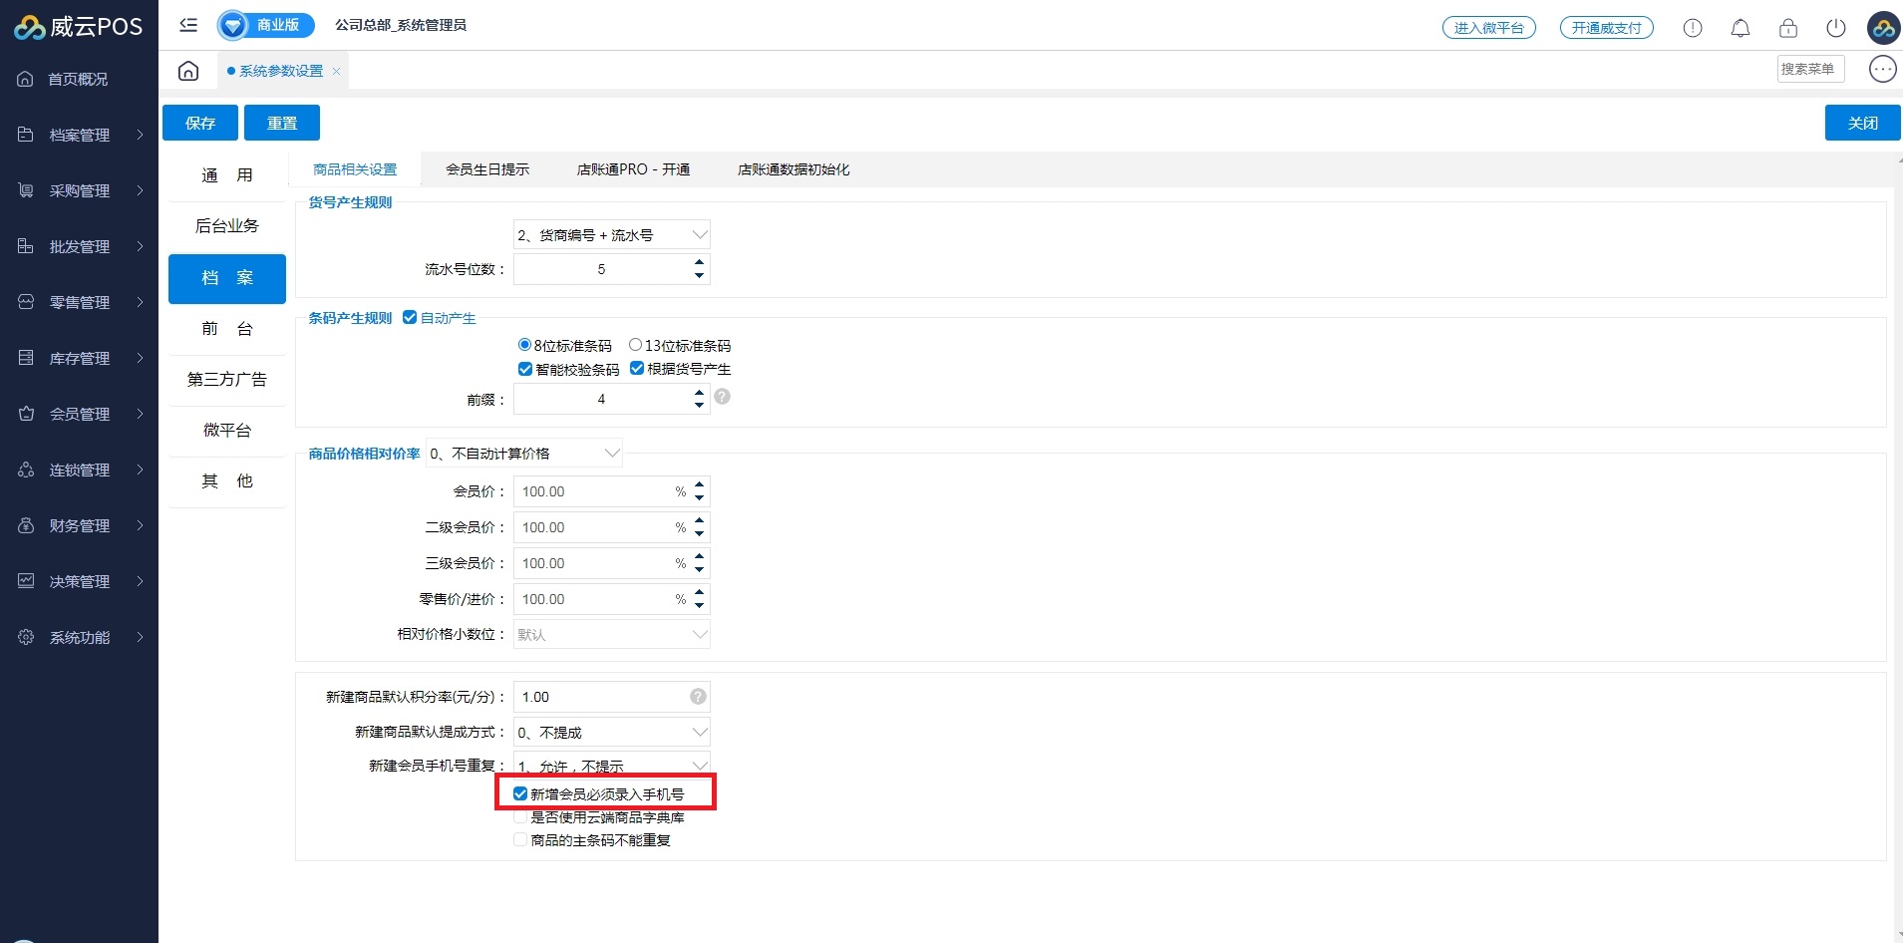This screenshot has height=943, width=1903.
Task: Uncheck 自动产生 barcode checkbox
Action: pos(410,318)
